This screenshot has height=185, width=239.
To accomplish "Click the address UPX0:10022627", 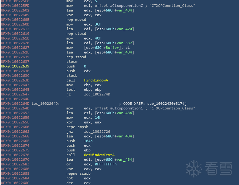I will [15, 48].
